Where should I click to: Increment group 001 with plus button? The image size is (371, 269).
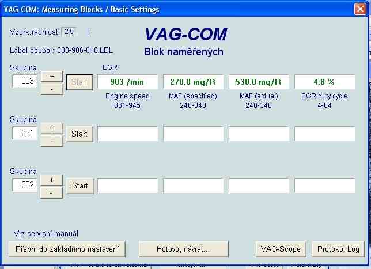52,128
